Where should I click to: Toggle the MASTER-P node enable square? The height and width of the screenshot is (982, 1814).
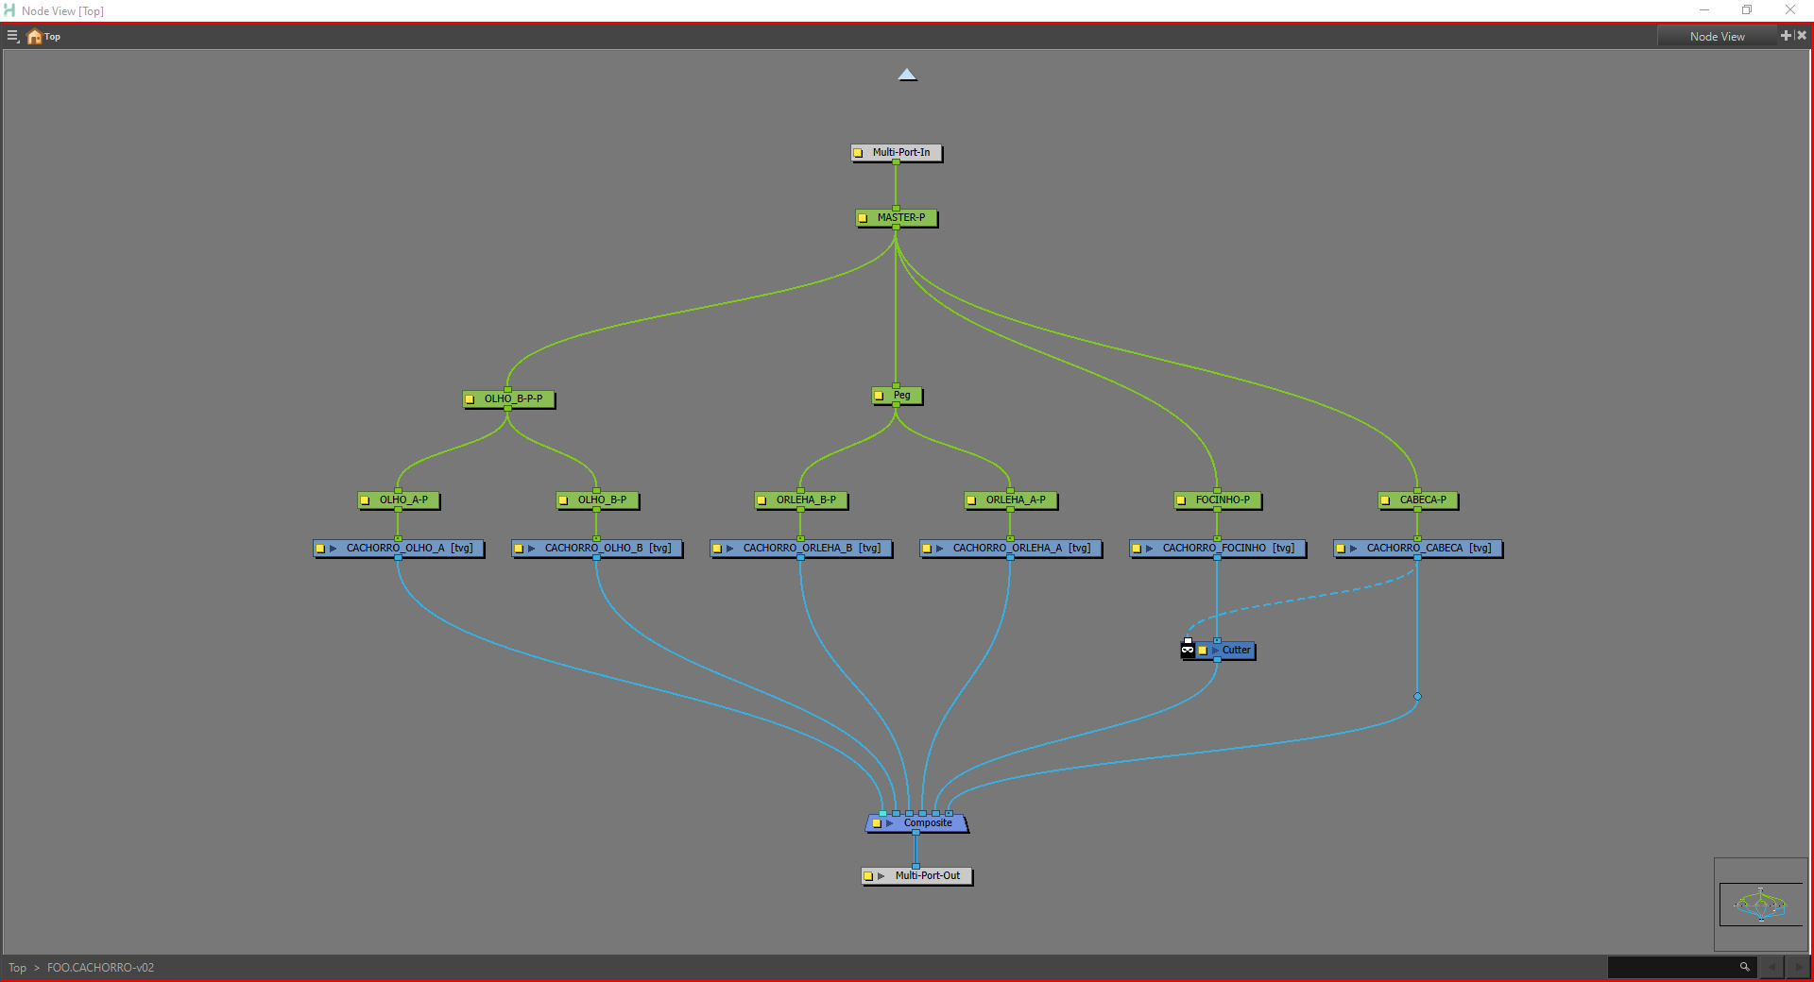coord(863,218)
